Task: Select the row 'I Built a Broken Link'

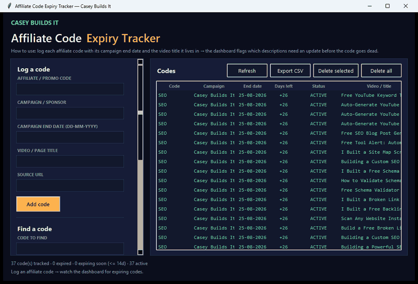Action: click(279, 200)
